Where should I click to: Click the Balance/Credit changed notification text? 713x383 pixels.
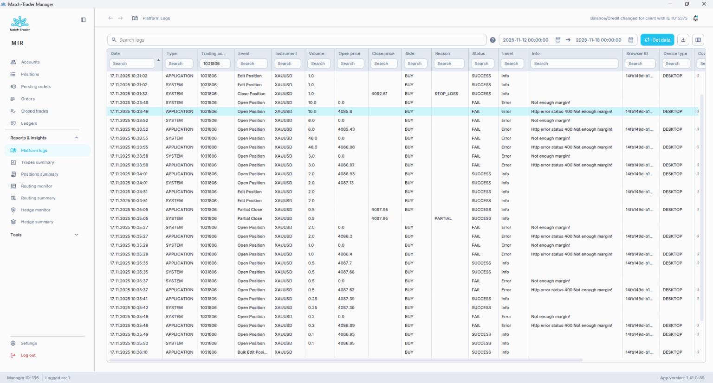point(639,18)
